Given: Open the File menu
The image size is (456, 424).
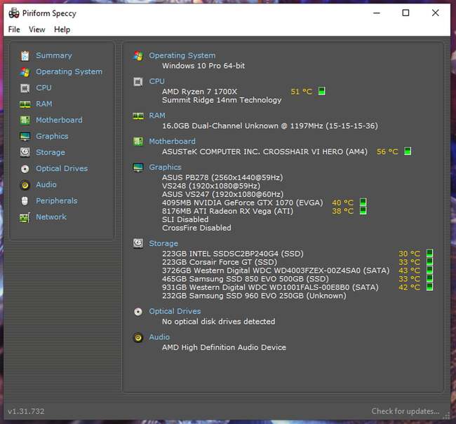Looking at the screenshot, I should coord(14,29).
